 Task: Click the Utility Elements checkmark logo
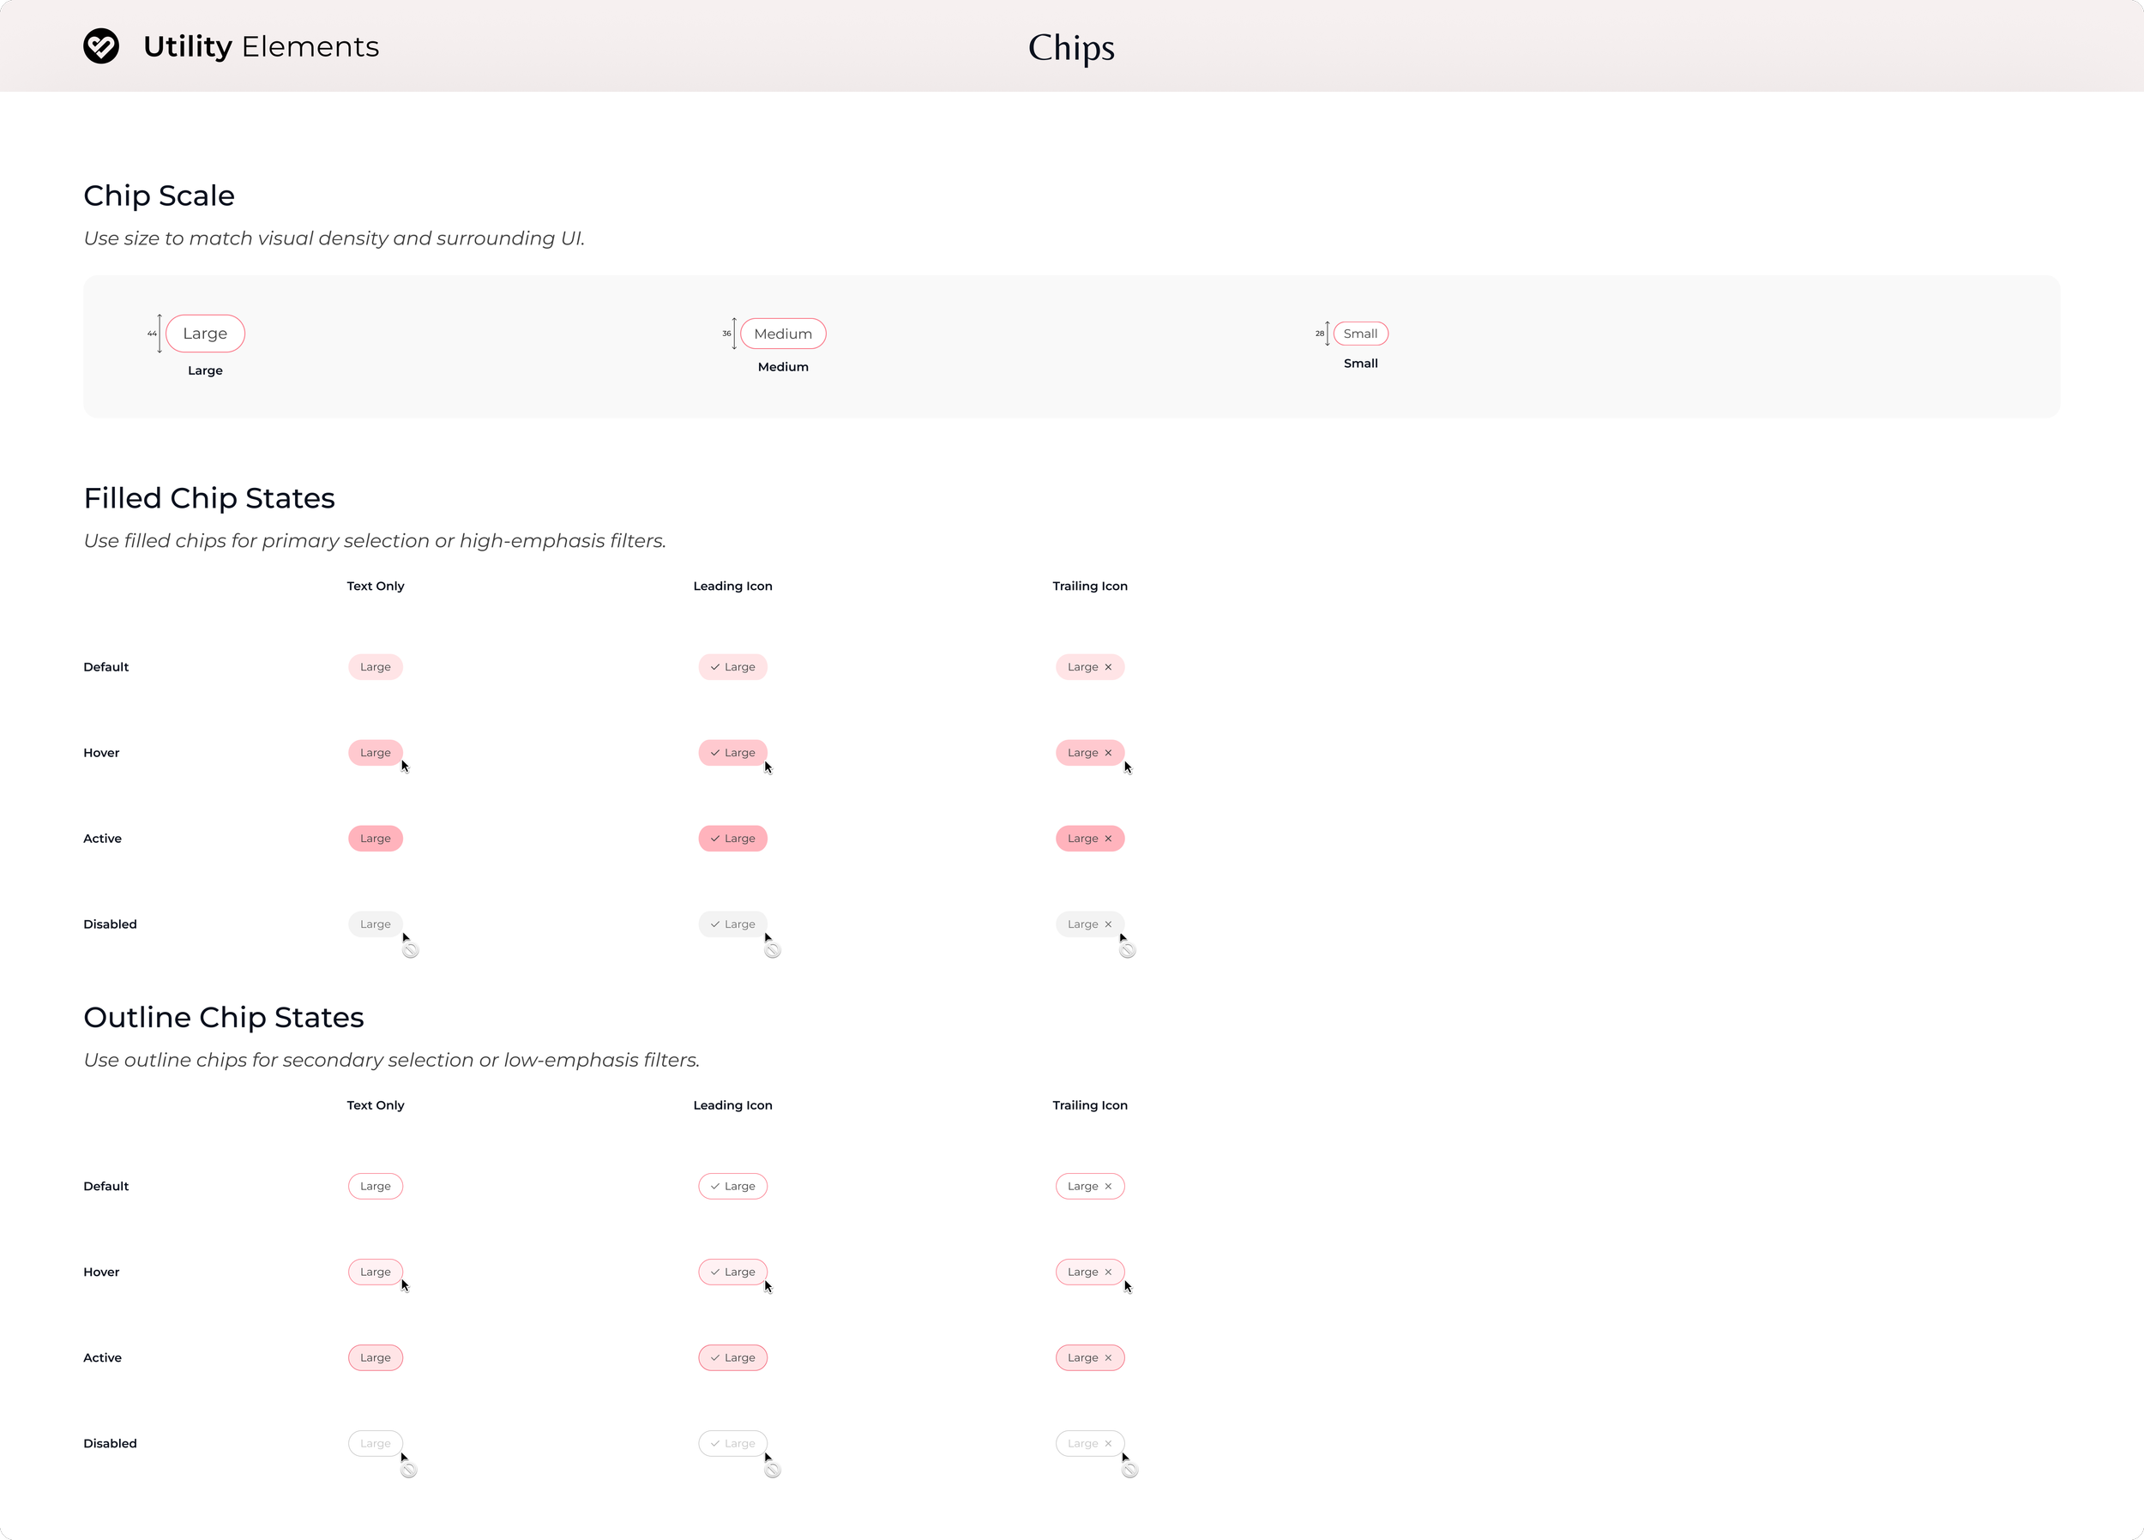(x=101, y=46)
